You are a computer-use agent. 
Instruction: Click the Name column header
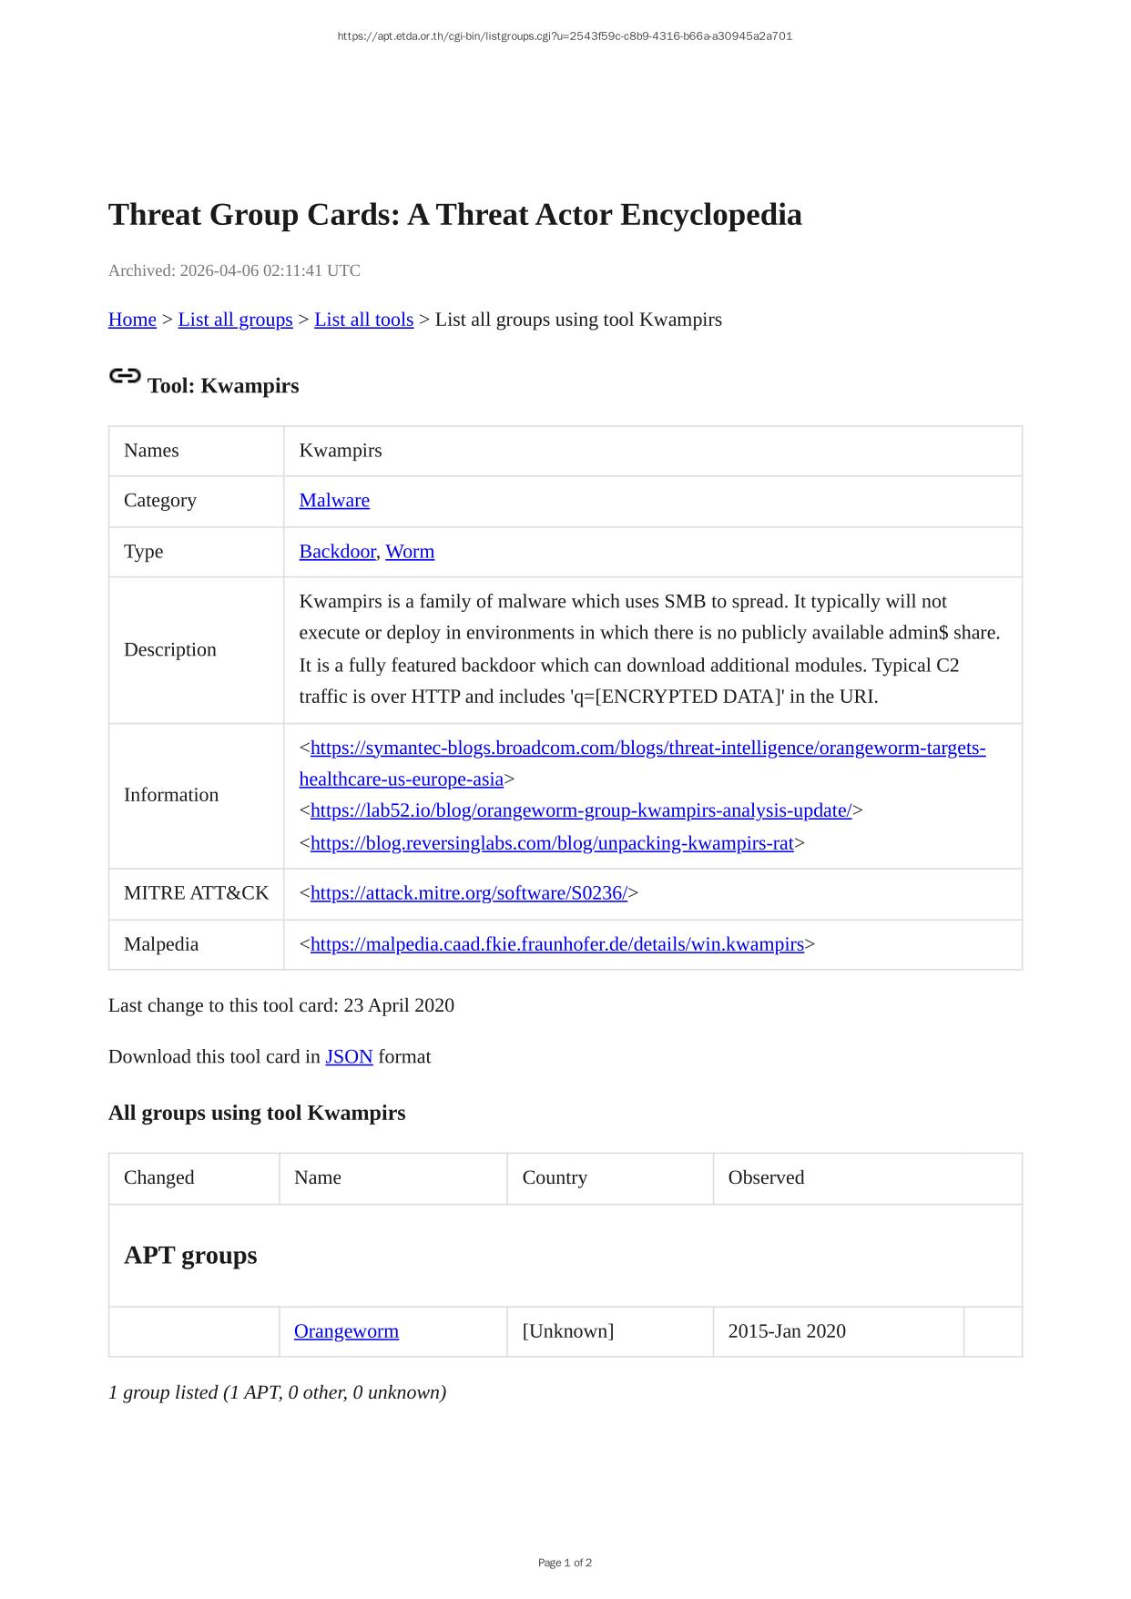[318, 1177]
